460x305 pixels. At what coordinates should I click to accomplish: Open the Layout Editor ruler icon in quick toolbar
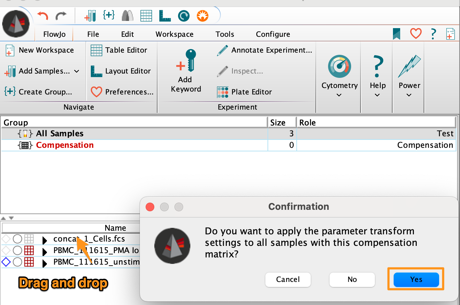point(165,16)
